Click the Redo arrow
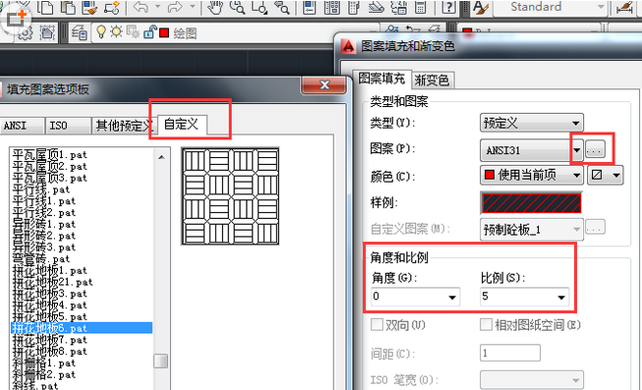 click(x=175, y=7)
